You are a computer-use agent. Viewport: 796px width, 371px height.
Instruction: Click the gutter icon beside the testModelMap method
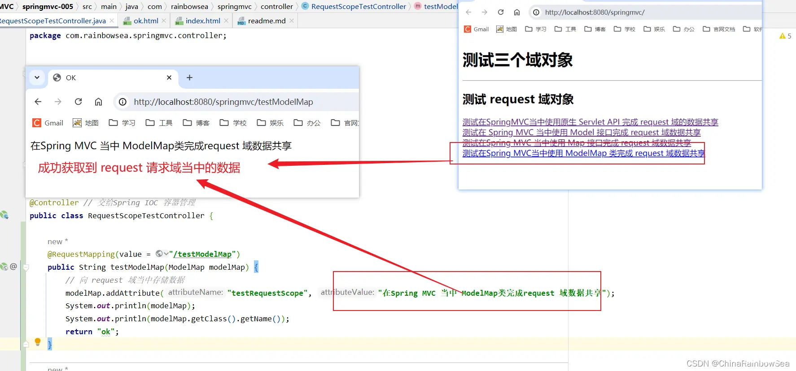point(4,267)
